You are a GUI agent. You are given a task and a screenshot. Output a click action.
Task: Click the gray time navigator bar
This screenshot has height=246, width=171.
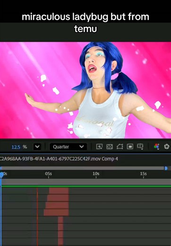pos(82,168)
